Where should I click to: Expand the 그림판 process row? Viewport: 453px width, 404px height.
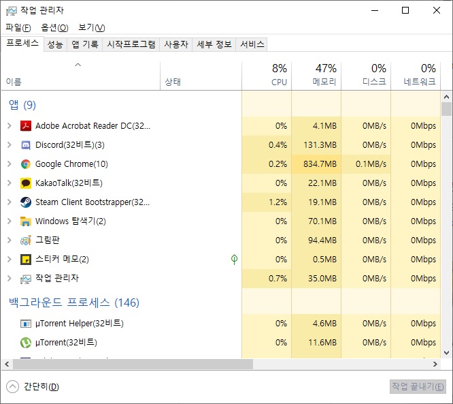pyautogui.click(x=10, y=240)
